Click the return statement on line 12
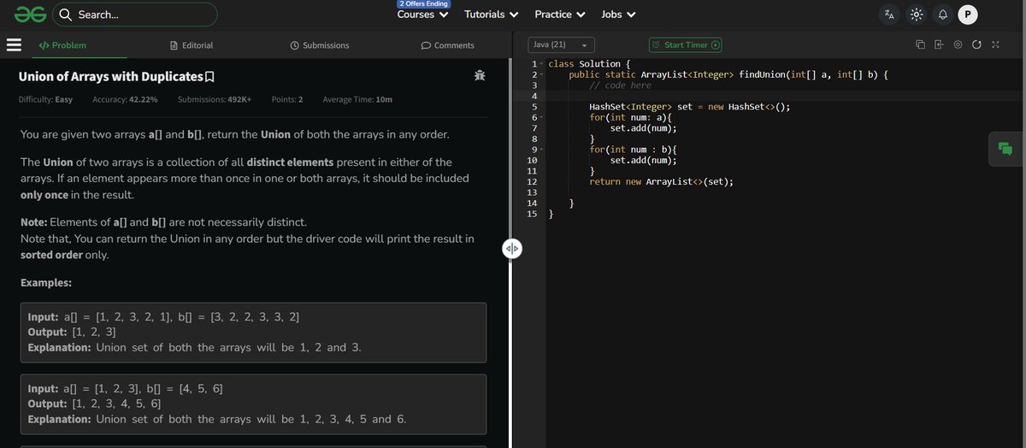1026x448 pixels. tap(661, 181)
